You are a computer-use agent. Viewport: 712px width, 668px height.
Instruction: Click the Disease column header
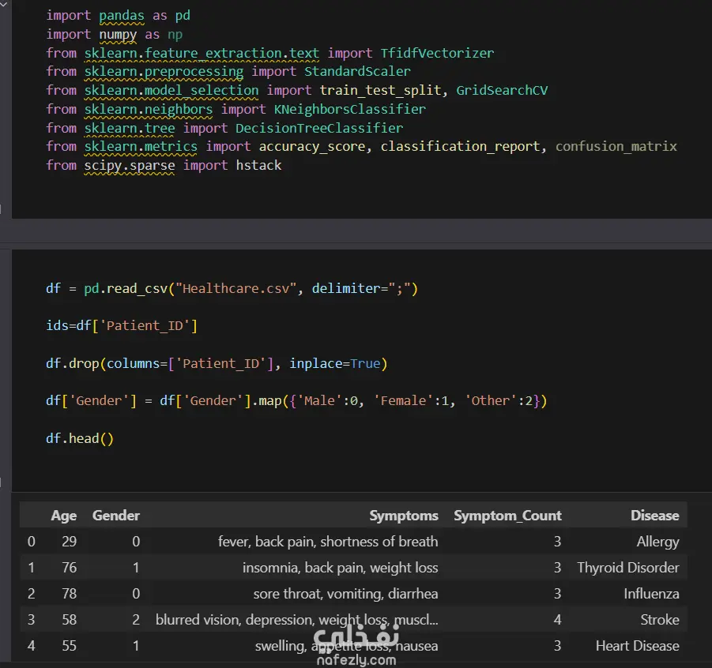tap(654, 516)
